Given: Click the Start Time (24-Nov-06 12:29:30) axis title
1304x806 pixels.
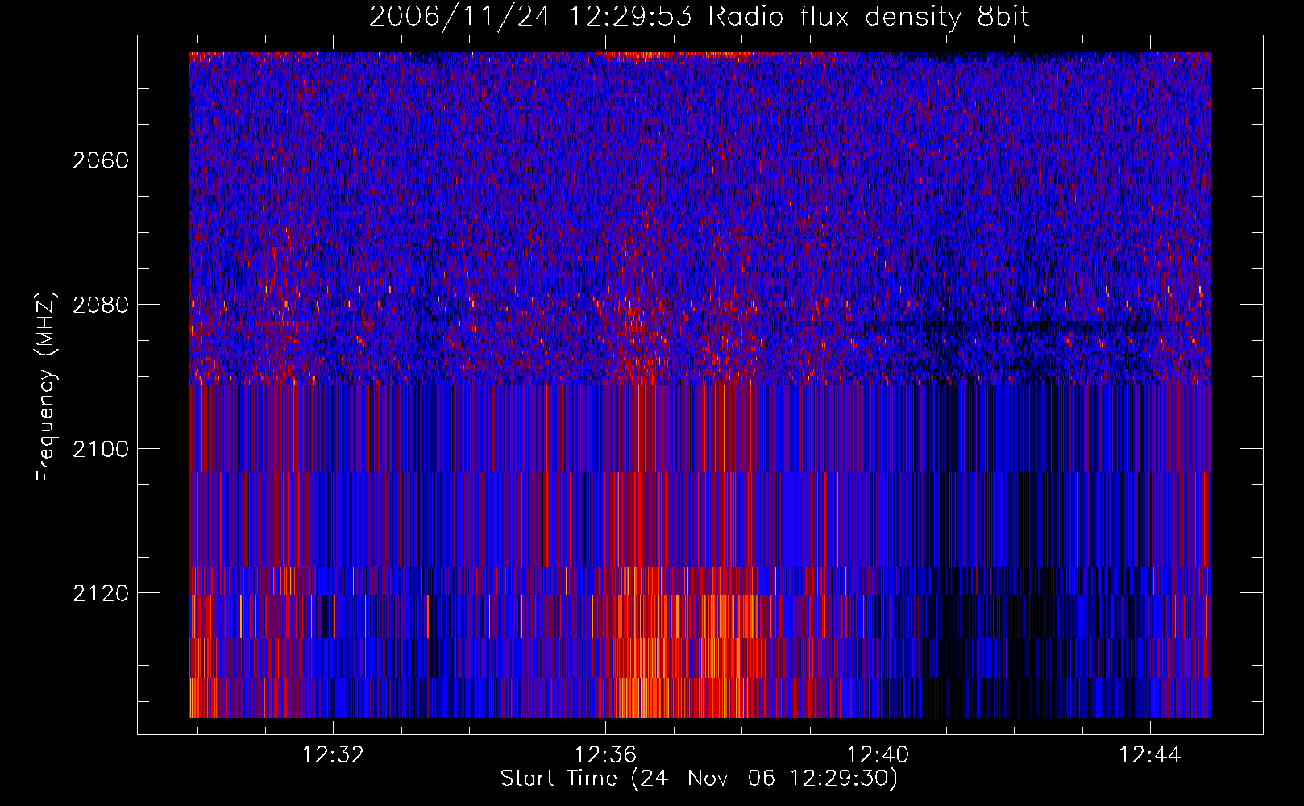Looking at the screenshot, I should coord(699,779).
